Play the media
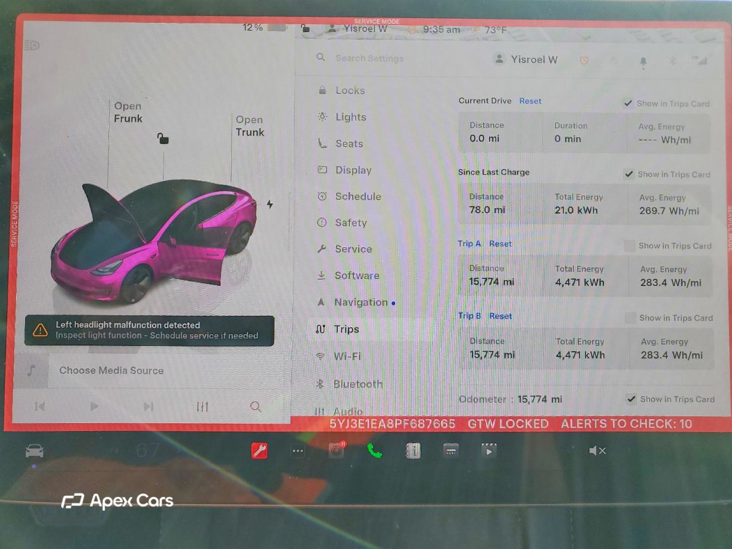Image resolution: width=732 pixels, height=549 pixels. click(x=94, y=407)
